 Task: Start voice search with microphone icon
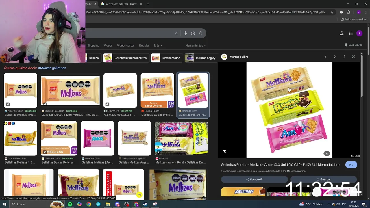(x=185, y=33)
